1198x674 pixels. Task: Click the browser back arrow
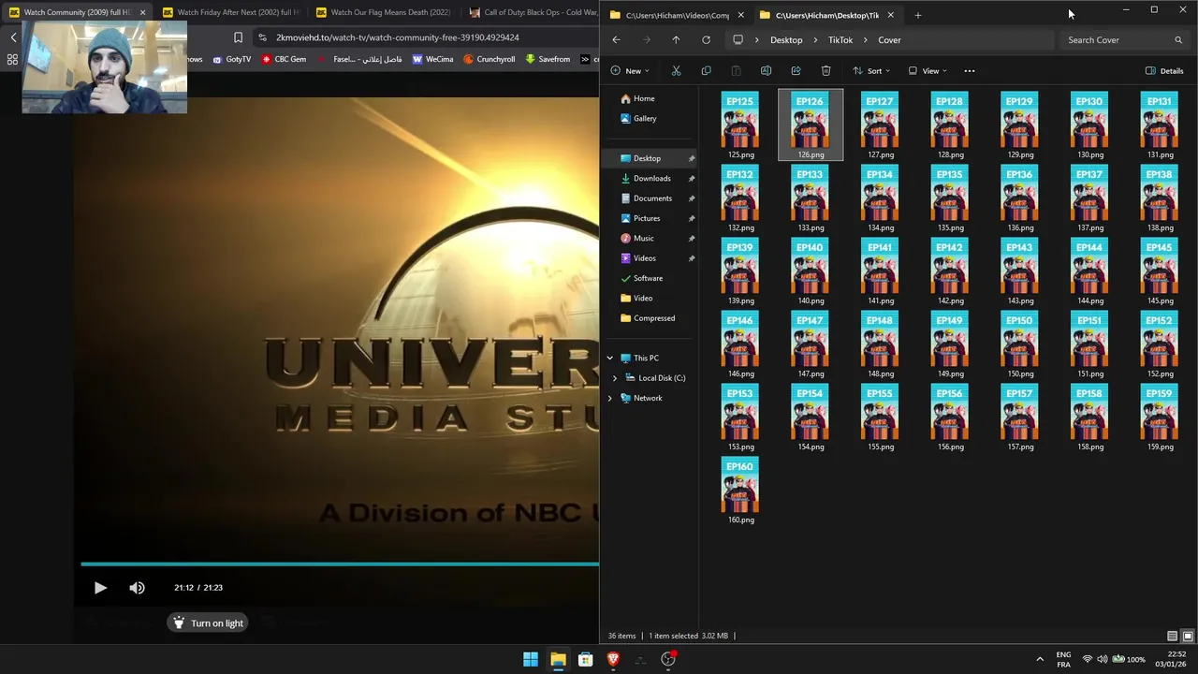click(x=13, y=37)
